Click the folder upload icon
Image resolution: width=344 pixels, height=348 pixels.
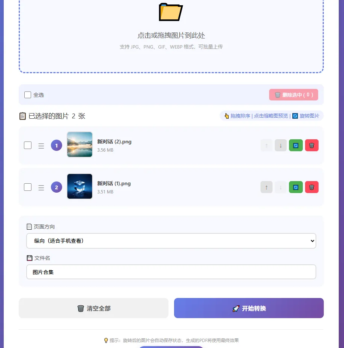tap(171, 12)
